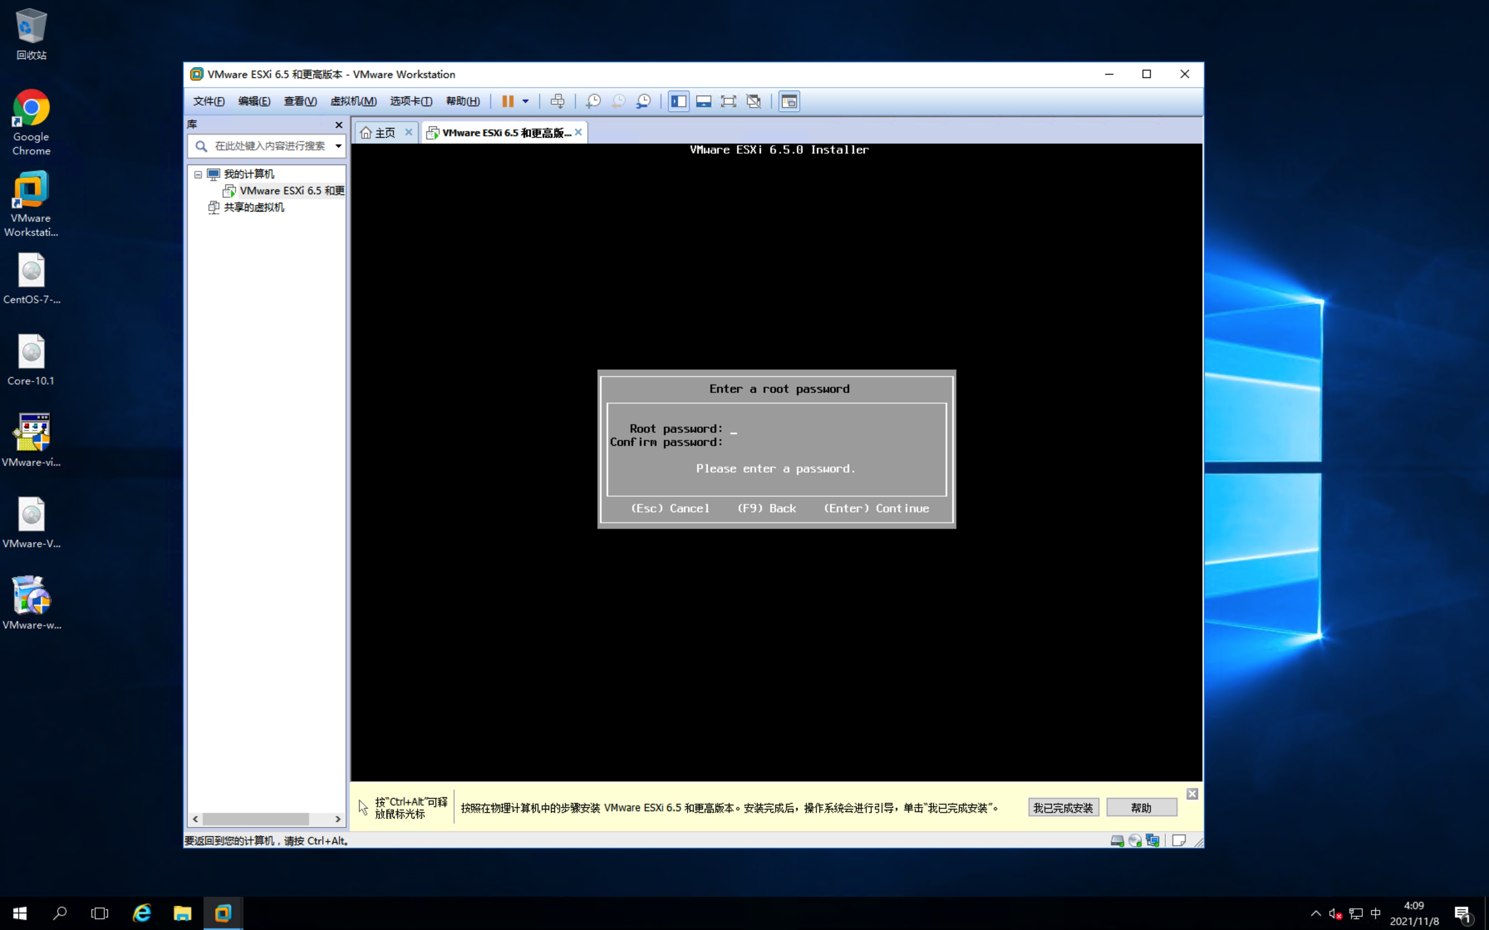
Task: Open the 虚拟机(M) menu
Action: (x=353, y=101)
